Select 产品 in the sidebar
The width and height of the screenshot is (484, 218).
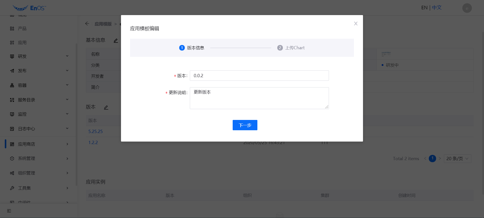[22, 29]
